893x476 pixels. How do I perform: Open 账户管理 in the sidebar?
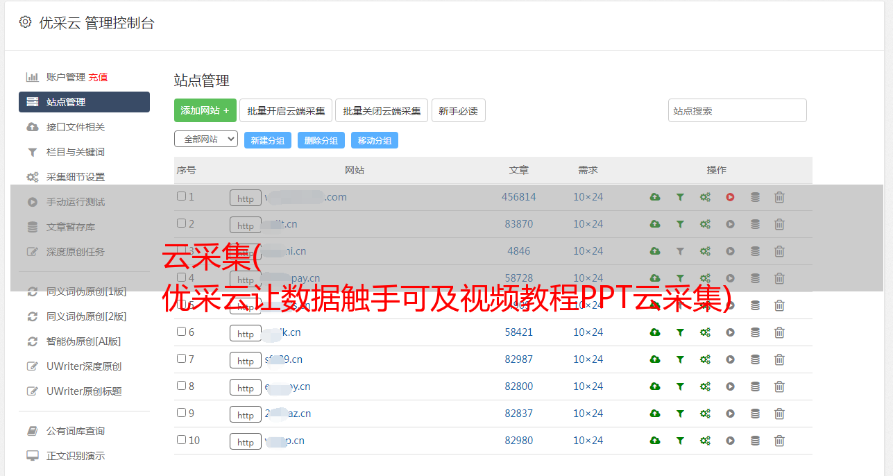(66, 77)
